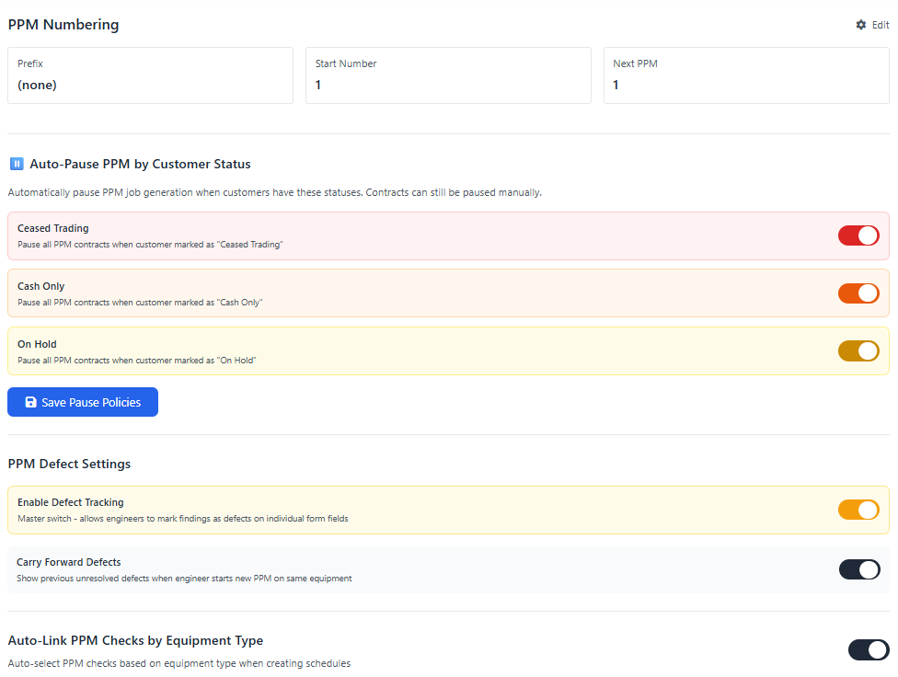898x677 pixels.
Task: Click Auto-Link PPM Checks by Equipment Type heading
Action: point(136,640)
